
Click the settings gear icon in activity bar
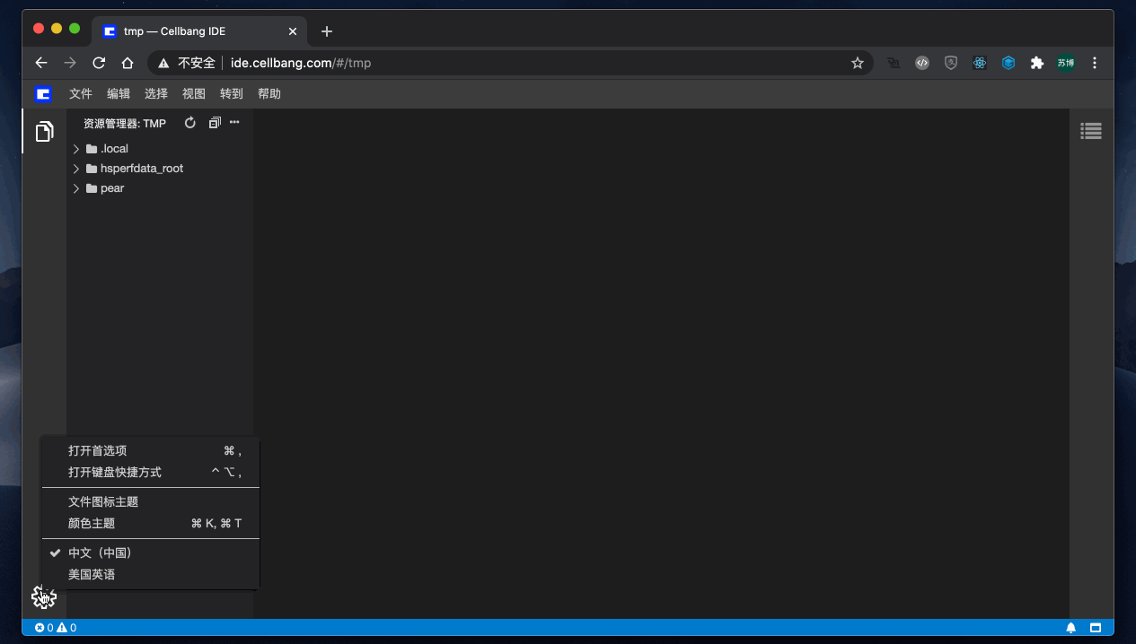(x=44, y=596)
